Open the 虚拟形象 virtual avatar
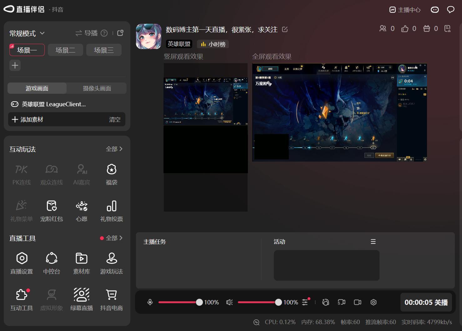Screen dimensions: 462x331 click(52, 300)
